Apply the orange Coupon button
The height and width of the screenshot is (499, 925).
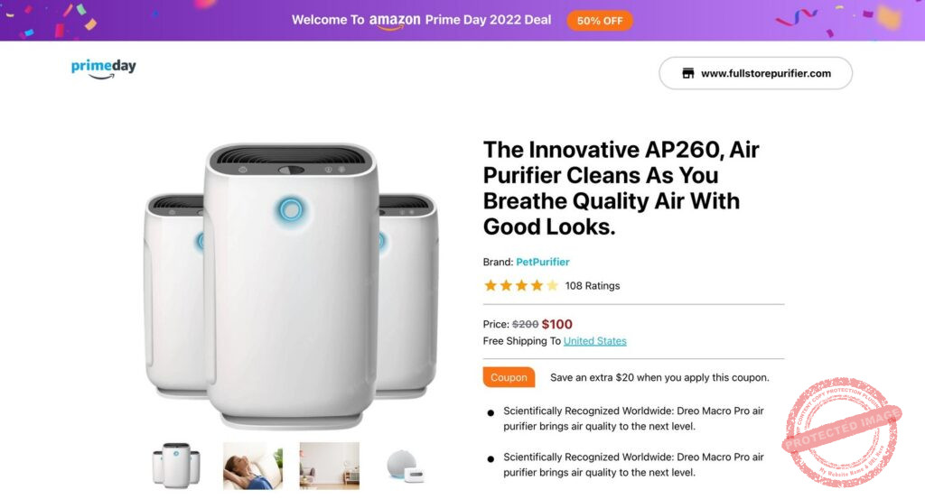click(x=509, y=377)
